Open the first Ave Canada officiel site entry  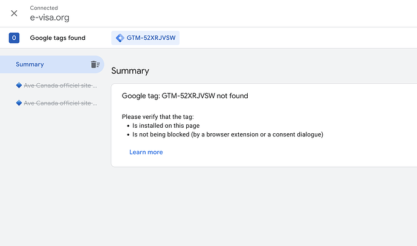pyautogui.click(x=60, y=86)
